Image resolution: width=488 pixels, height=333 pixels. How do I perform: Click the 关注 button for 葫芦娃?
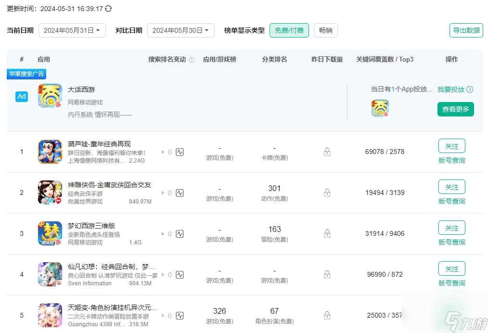[451, 145]
